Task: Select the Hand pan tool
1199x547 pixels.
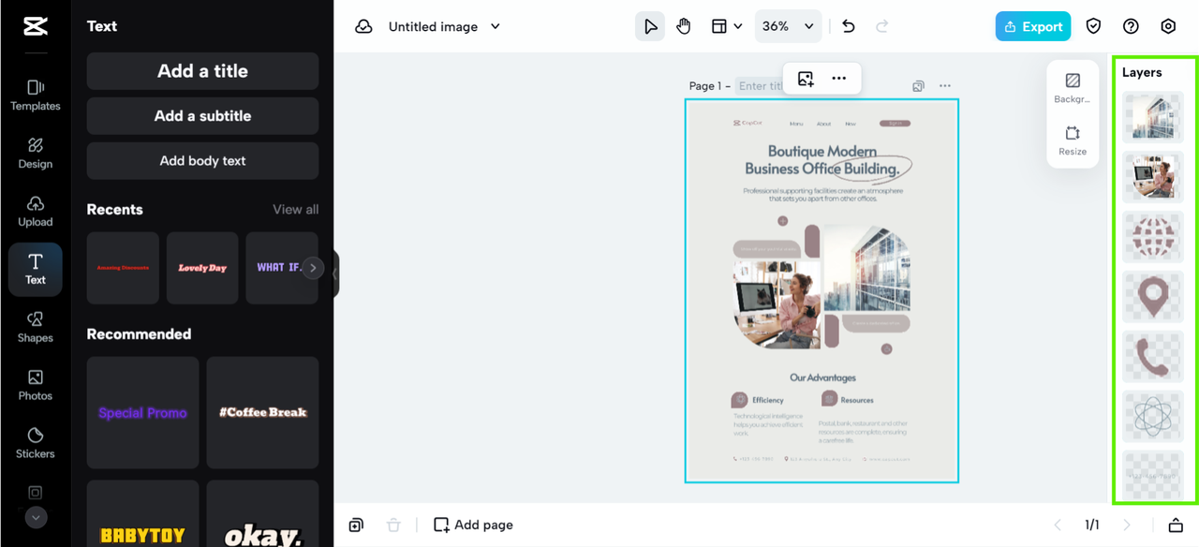Action: 684,26
